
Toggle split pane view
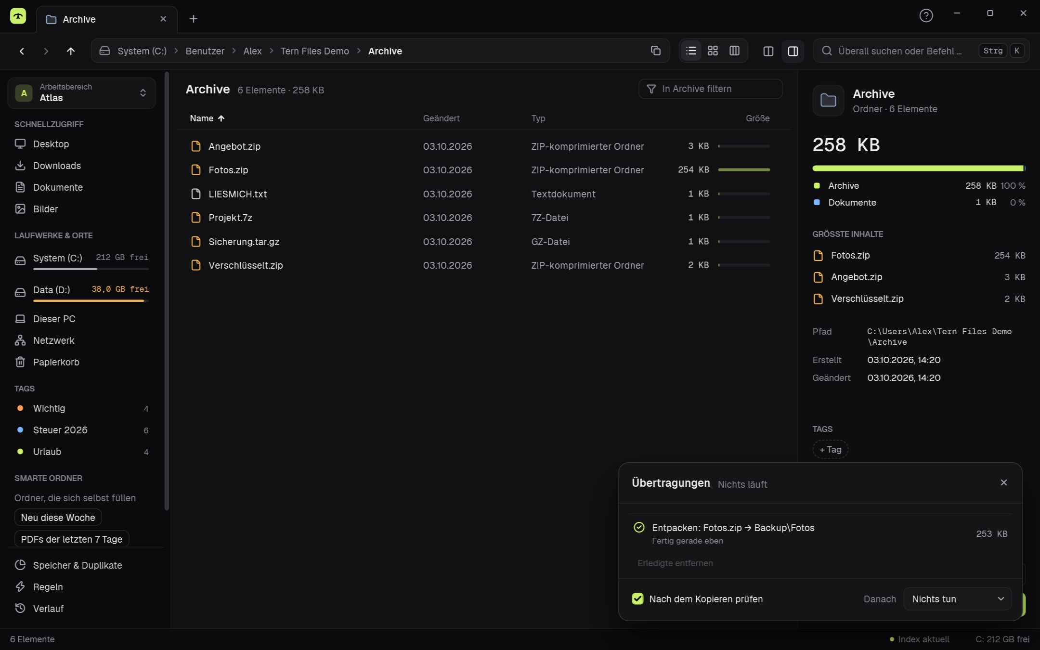click(768, 51)
